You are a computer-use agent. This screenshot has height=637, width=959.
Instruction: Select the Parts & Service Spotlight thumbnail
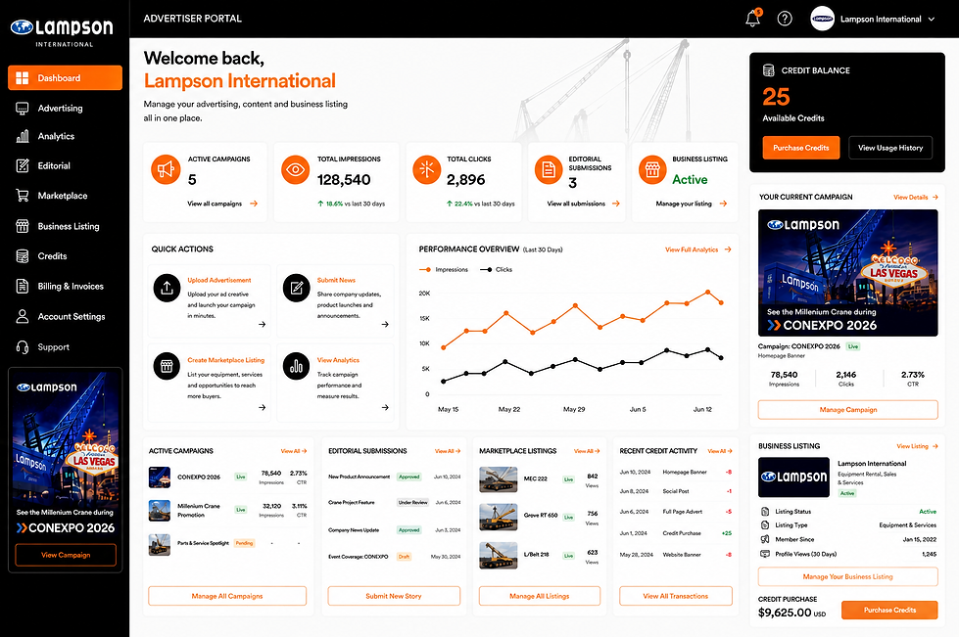point(160,544)
